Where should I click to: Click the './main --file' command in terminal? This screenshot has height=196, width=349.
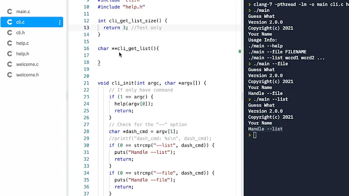pyautogui.click(x=271, y=64)
